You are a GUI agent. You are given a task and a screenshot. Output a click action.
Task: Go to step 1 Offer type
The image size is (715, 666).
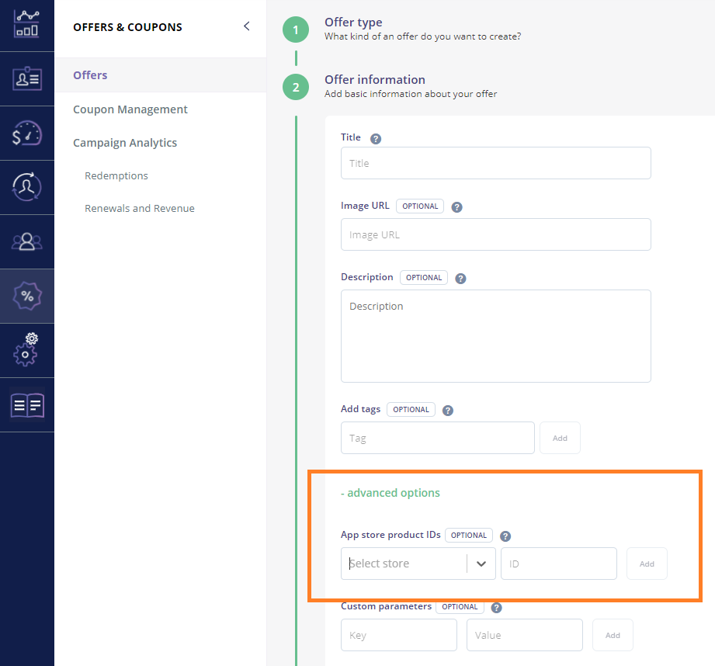pos(296,29)
